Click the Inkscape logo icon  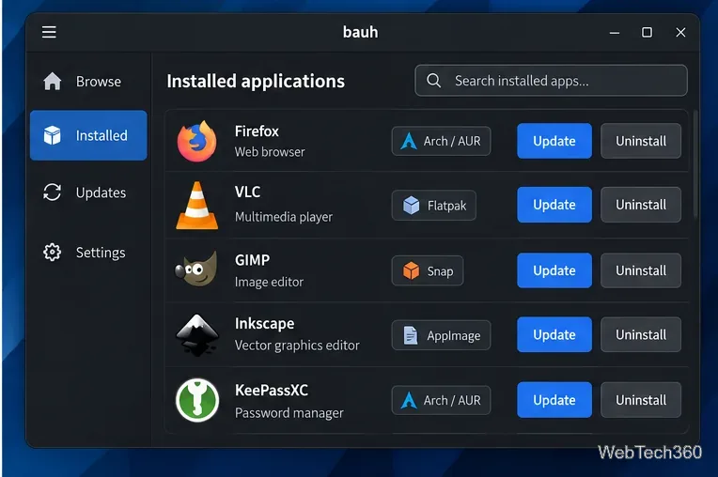(197, 335)
